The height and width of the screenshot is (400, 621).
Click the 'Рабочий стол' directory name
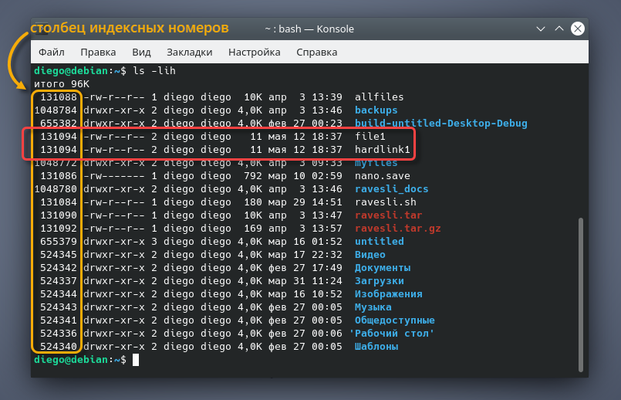[x=391, y=334]
